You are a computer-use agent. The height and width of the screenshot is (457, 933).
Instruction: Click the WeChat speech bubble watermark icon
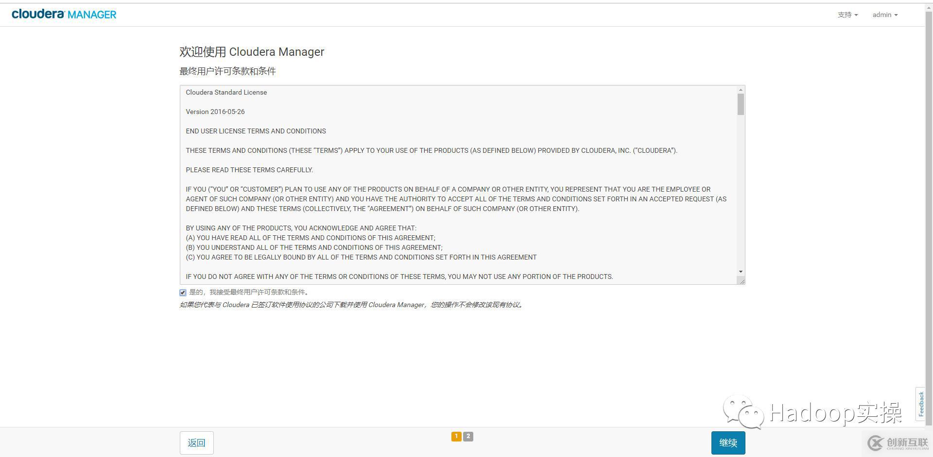tap(743, 411)
